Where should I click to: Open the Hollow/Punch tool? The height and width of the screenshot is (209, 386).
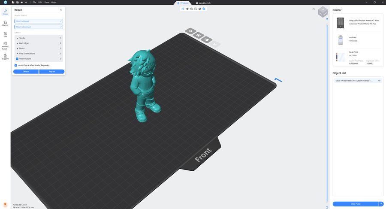click(x=5, y=45)
